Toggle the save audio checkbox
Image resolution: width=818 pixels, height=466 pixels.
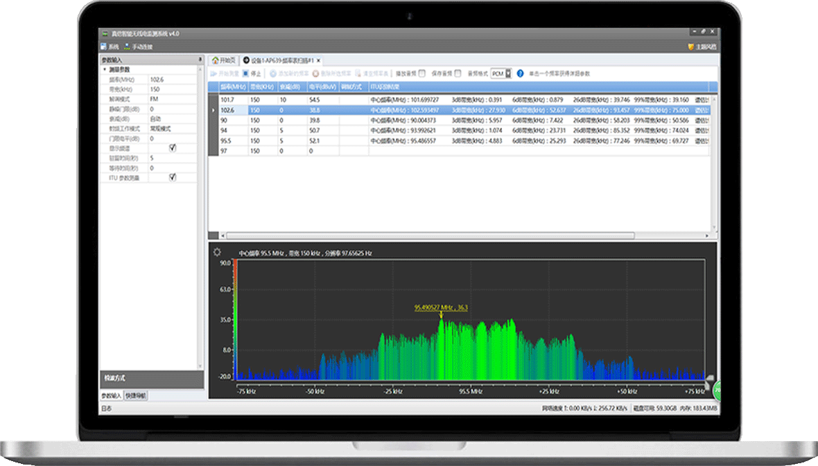point(458,73)
